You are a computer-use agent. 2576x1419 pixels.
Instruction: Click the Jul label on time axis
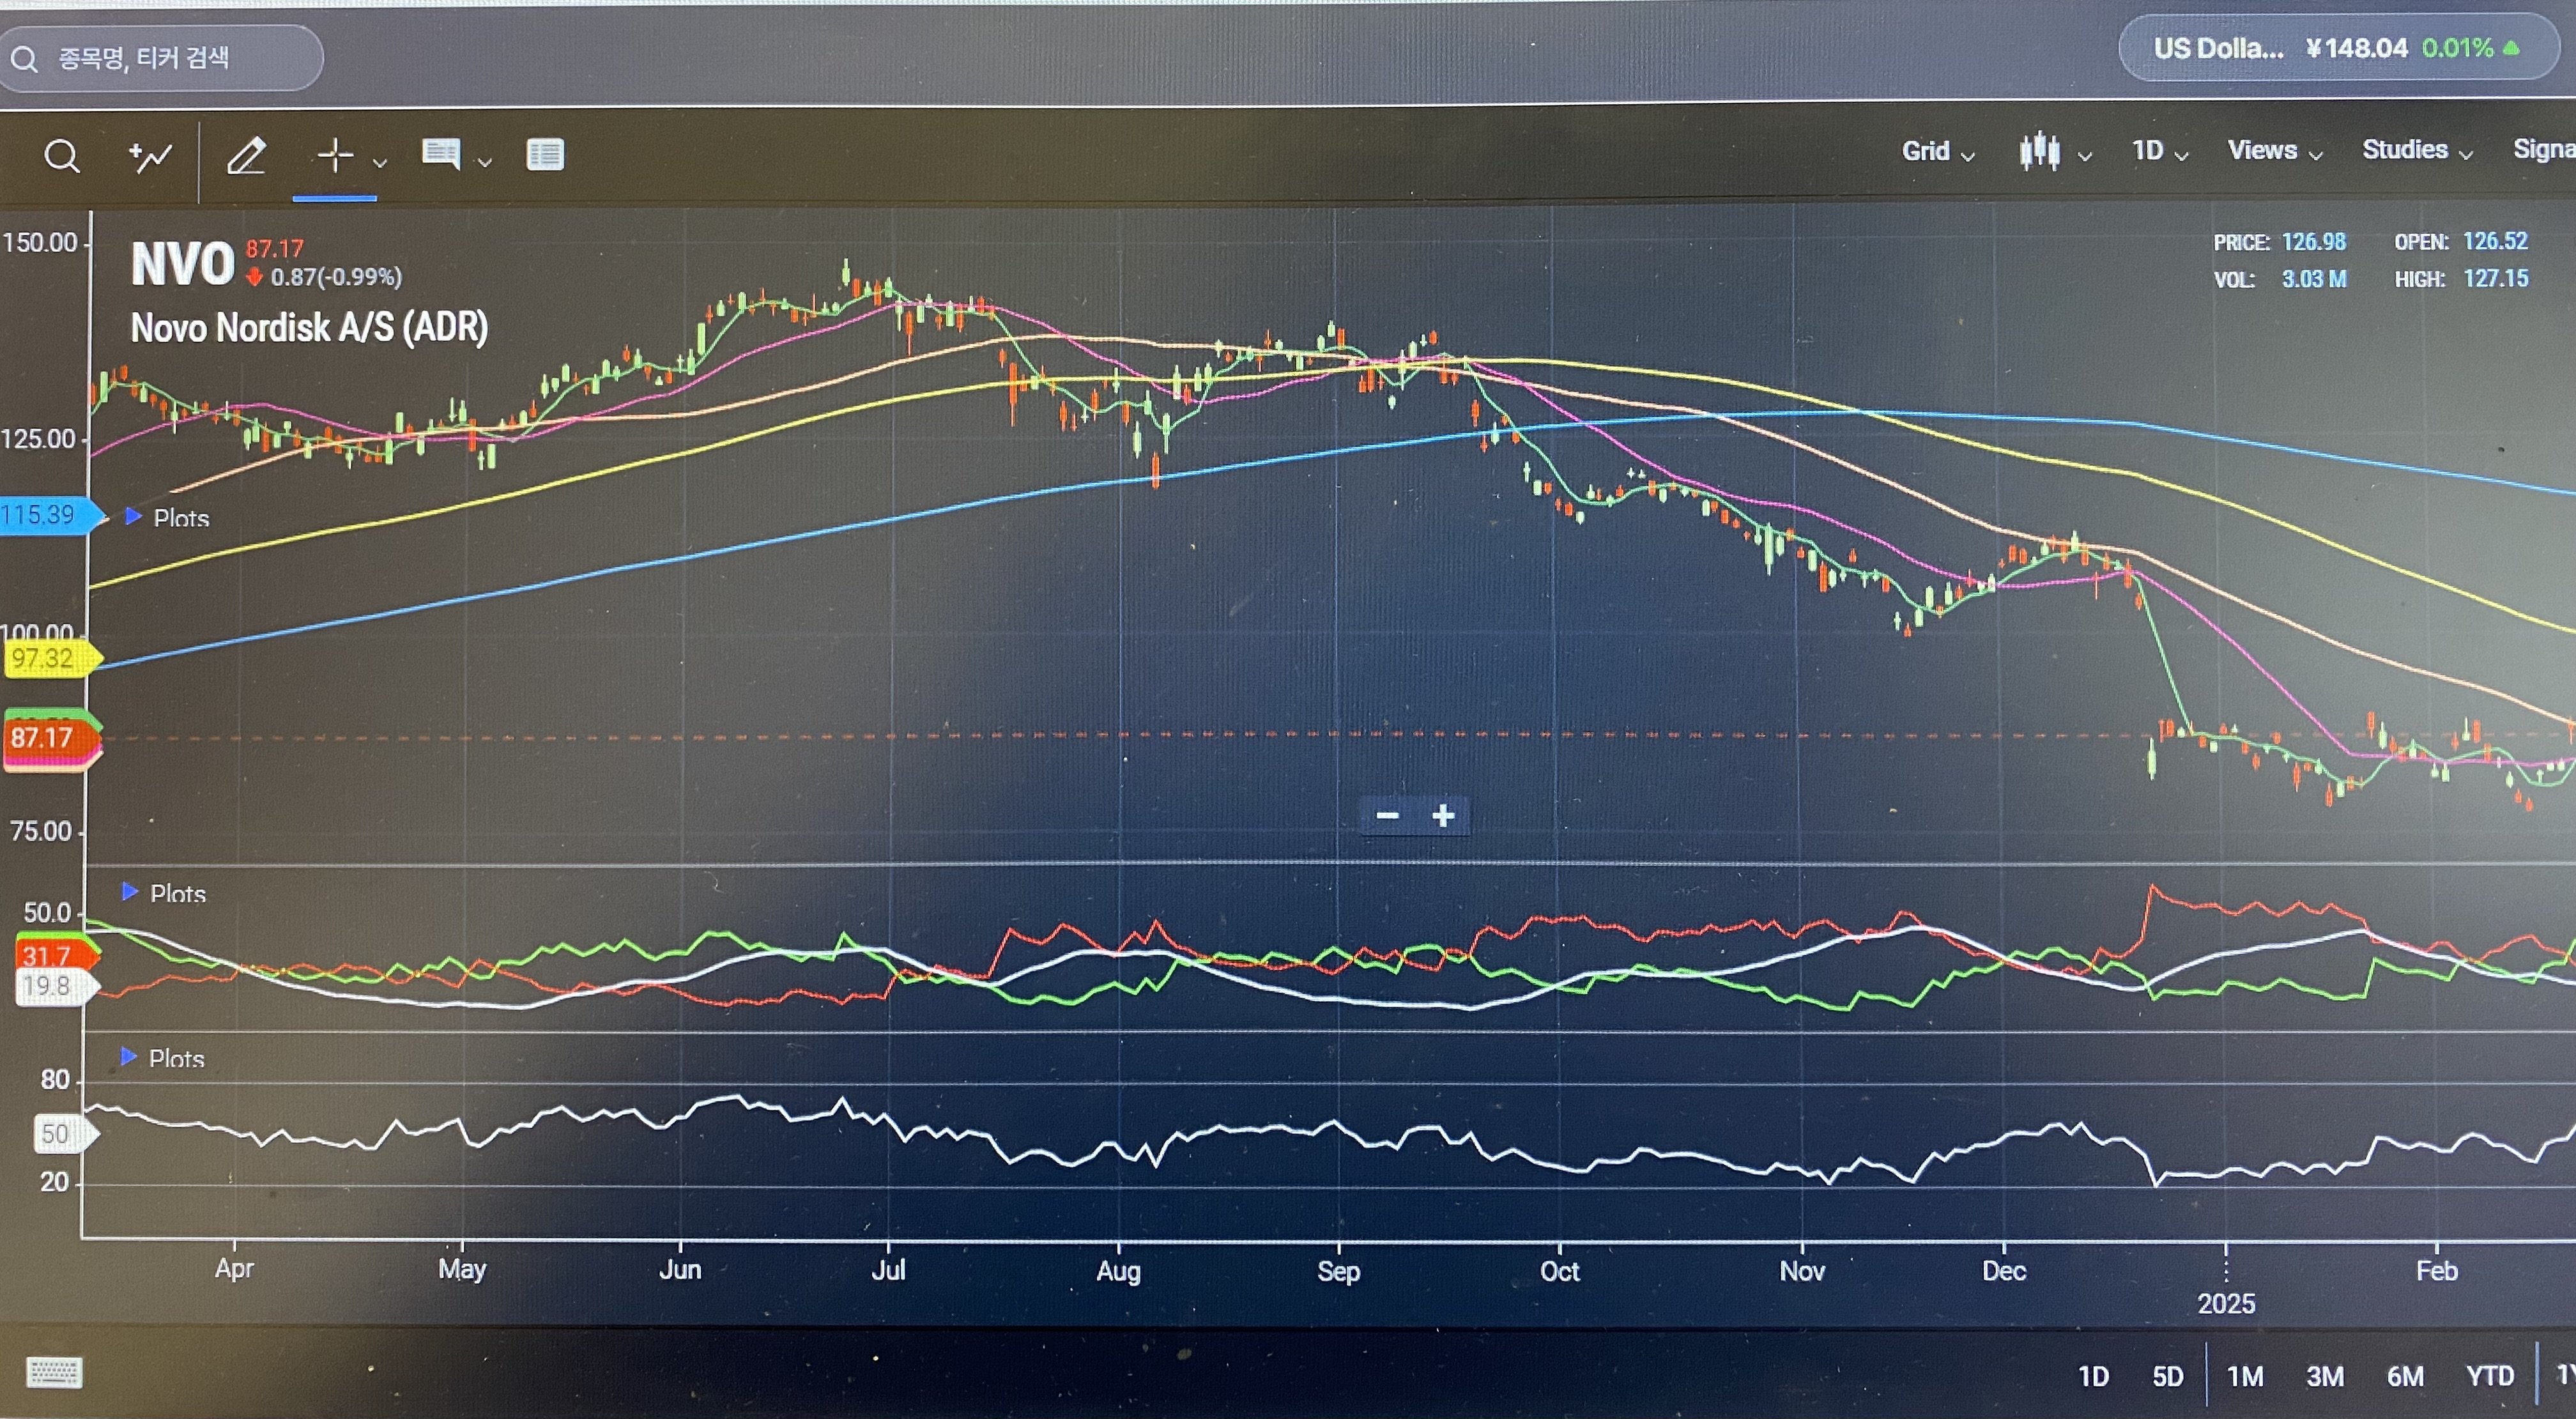(888, 1269)
